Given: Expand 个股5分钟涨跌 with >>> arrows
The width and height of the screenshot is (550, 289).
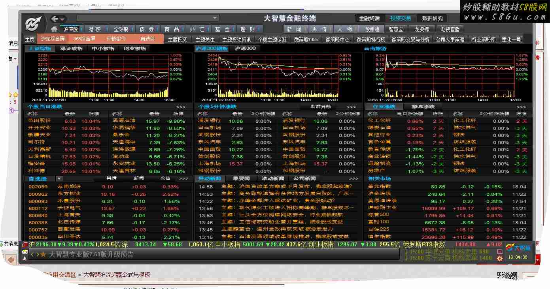Looking at the screenshot, I should [x=352, y=107].
